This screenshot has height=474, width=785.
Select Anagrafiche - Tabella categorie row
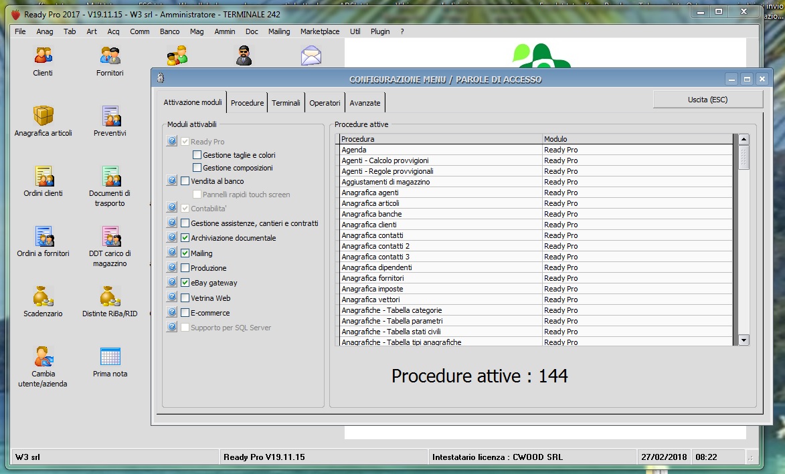[x=535, y=310]
